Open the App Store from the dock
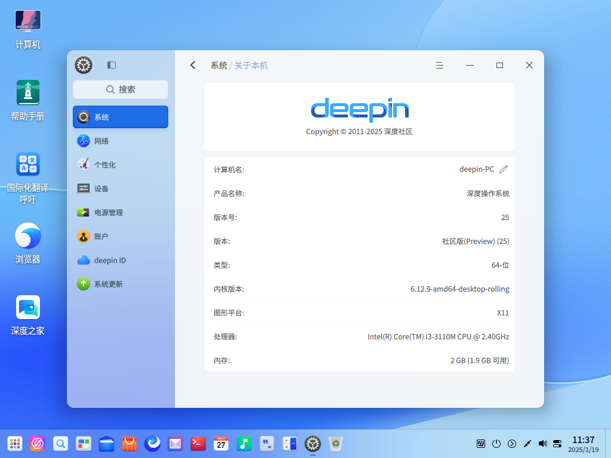611x458 pixels. coord(129,443)
